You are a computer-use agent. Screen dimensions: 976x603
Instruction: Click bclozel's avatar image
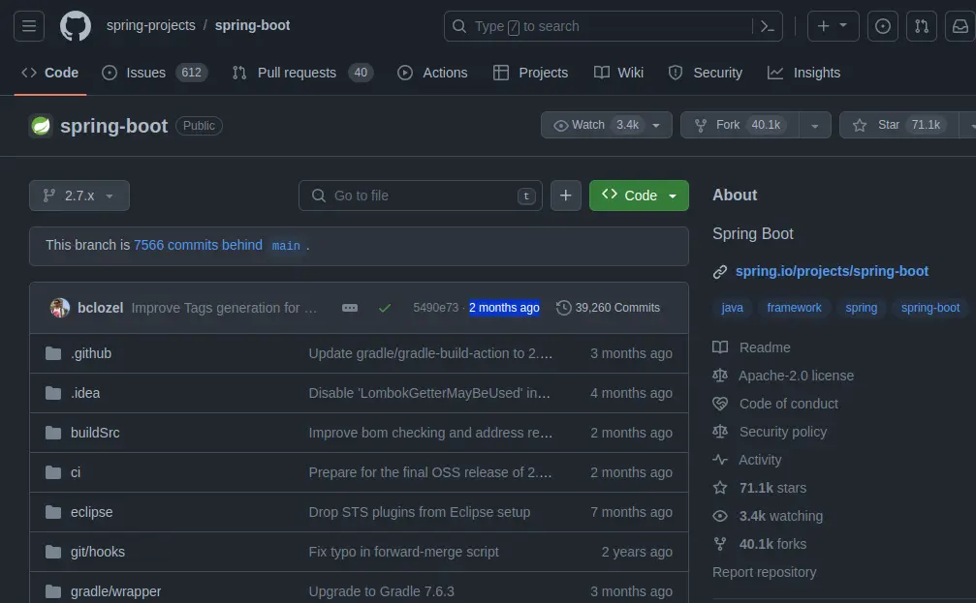tap(60, 308)
